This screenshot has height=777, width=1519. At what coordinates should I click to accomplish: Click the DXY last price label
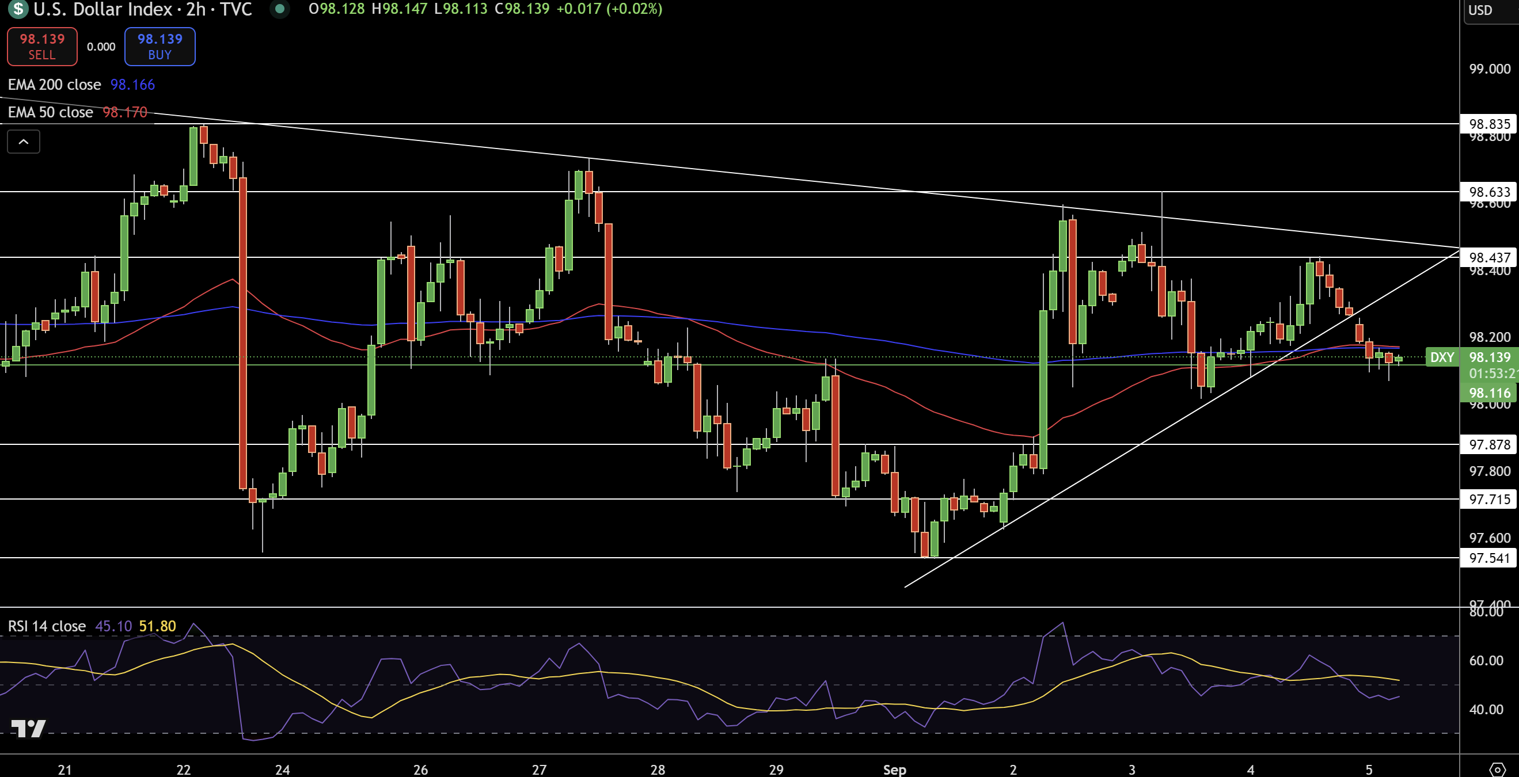(x=1442, y=357)
